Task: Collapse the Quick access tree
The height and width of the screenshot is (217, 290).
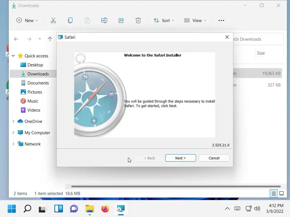Action: click(x=13, y=56)
